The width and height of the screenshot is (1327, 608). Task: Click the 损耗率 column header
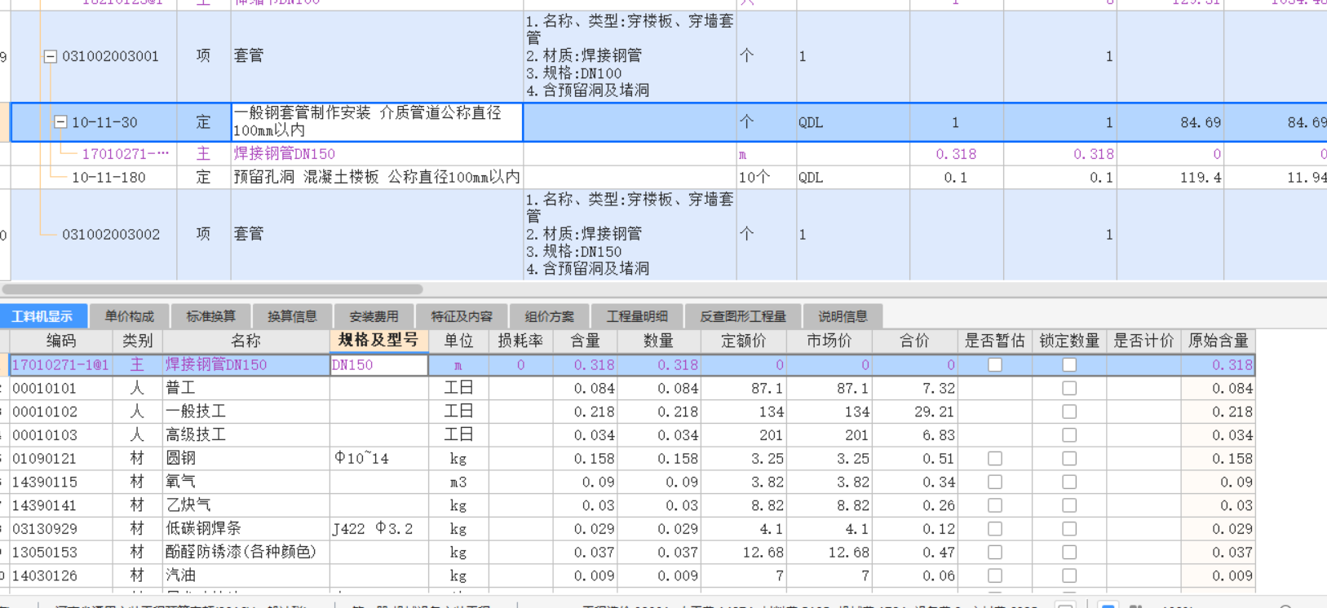[520, 341]
